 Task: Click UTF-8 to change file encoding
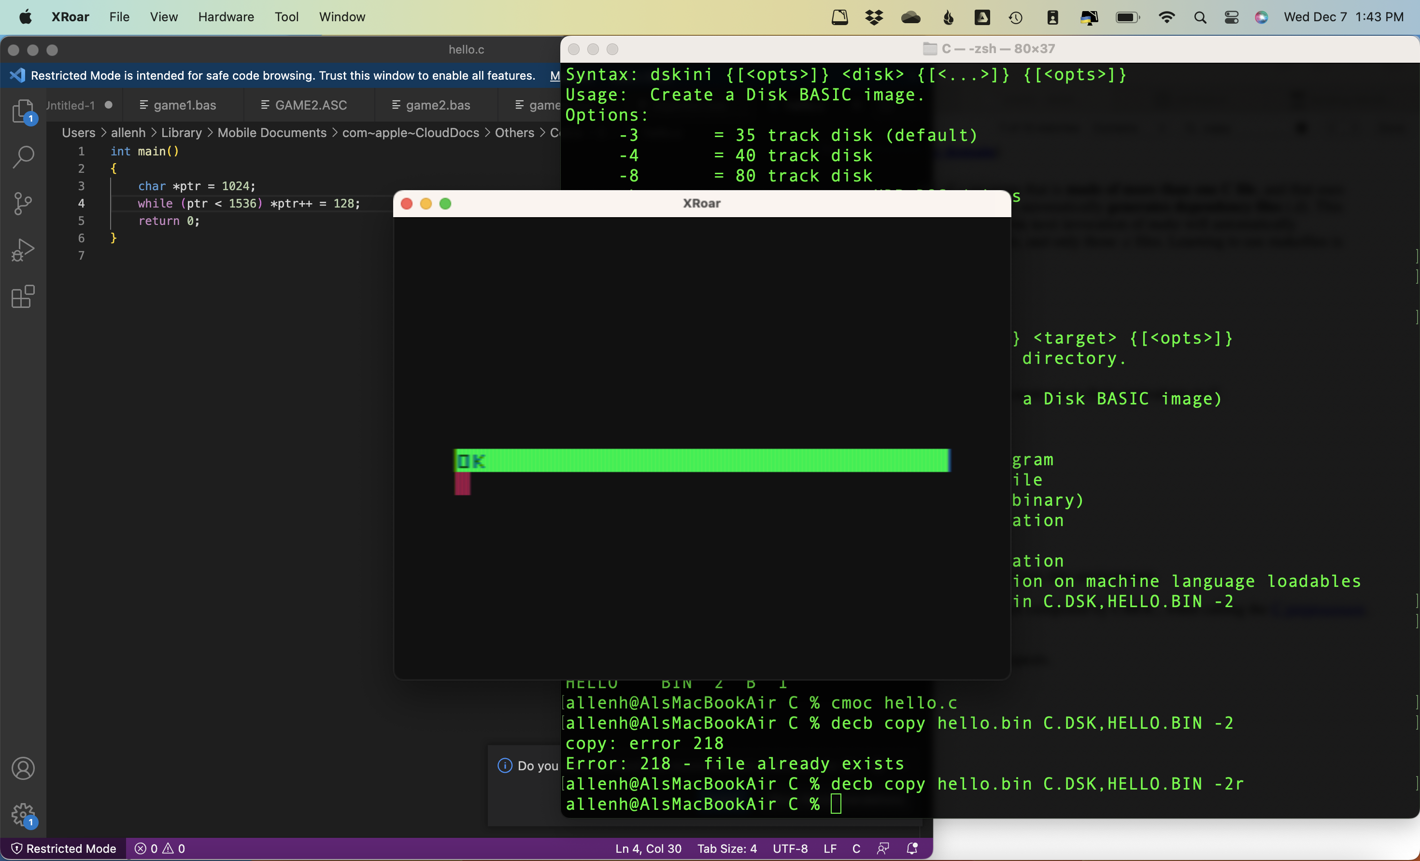point(790,848)
